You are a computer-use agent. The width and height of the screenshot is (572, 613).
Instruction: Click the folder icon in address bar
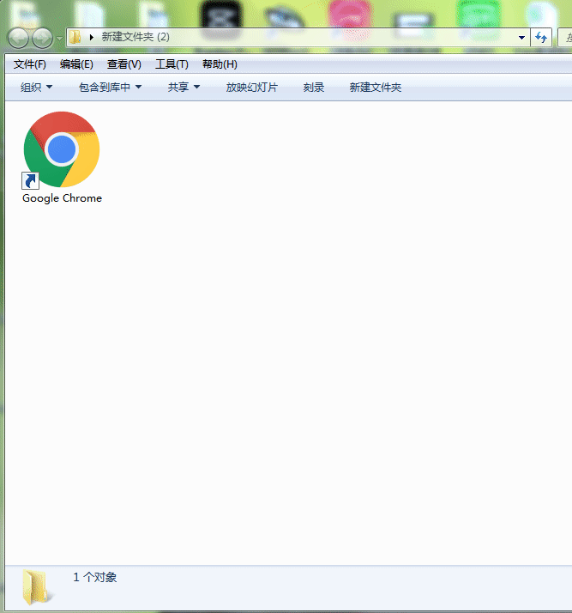tap(75, 37)
